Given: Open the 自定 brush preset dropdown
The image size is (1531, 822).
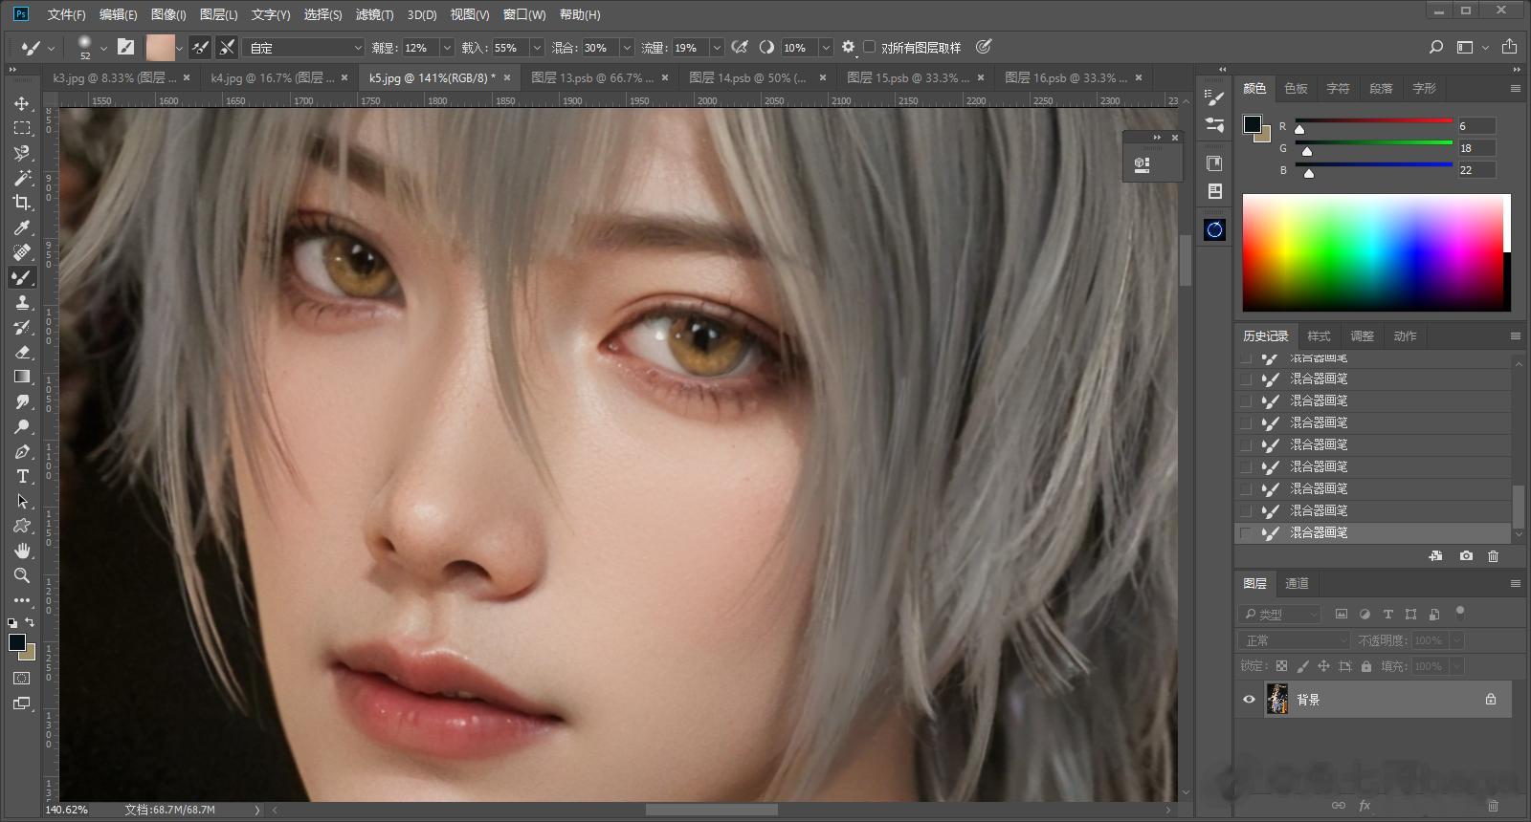Looking at the screenshot, I should (x=304, y=47).
